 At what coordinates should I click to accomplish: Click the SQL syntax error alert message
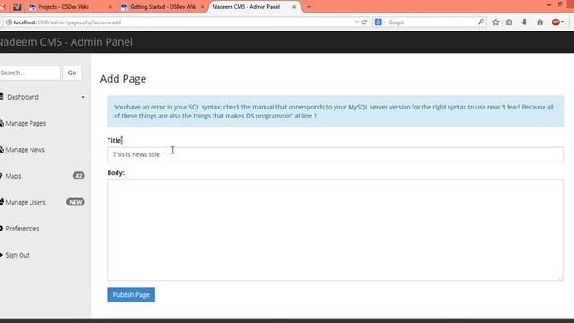point(335,111)
